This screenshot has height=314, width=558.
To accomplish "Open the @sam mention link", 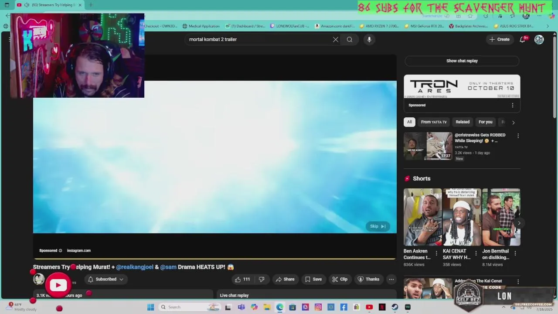I will pos(168,267).
